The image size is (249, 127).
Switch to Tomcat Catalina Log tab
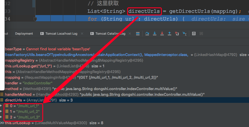110,34
